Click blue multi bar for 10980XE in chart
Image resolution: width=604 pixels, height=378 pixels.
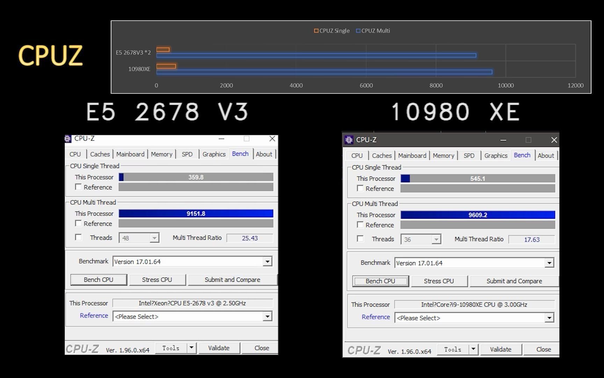point(324,72)
